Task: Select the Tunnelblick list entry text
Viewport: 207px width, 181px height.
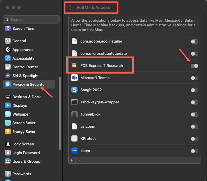Action: (x=90, y=114)
